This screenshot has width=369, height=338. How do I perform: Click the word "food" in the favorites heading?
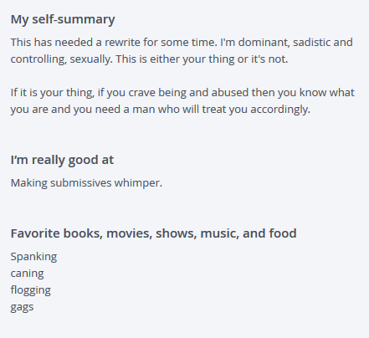(x=283, y=233)
